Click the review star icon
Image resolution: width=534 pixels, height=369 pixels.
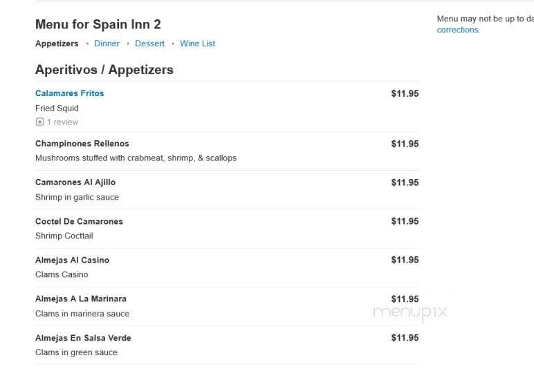click(39, 122)
